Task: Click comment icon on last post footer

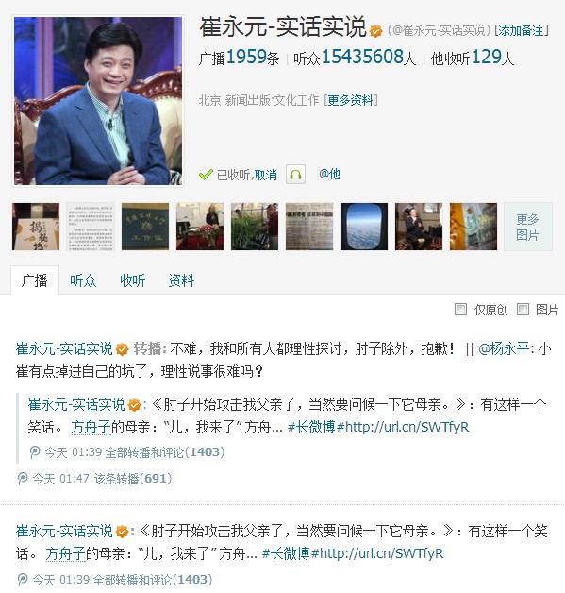Action: coord(23,580)
